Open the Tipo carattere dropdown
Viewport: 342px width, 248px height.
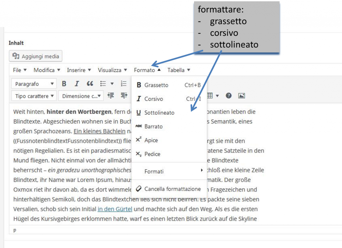[x=34, y=96]
